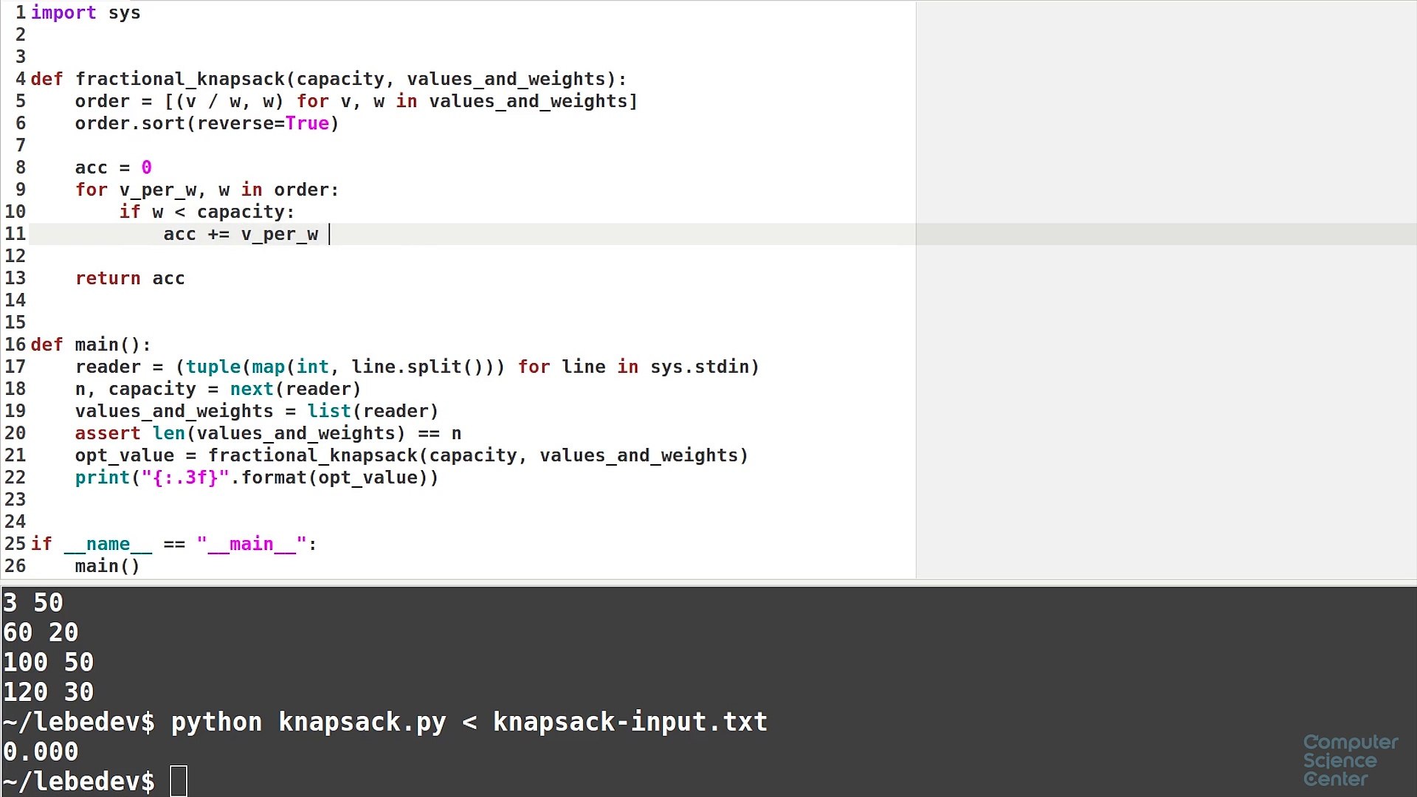Click the 'if w < capacity:' line
1417x797 pixels.
[207, 212]
